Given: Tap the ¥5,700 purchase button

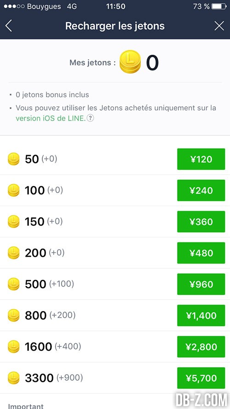Looking at the screenshot, I should point(201,378).
